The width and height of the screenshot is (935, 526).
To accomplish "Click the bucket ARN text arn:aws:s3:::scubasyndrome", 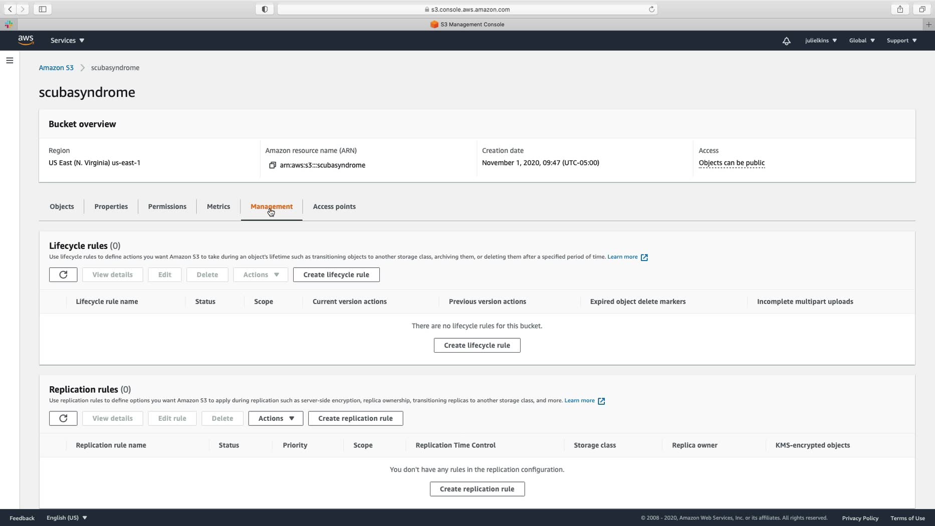I will (322, 165).
